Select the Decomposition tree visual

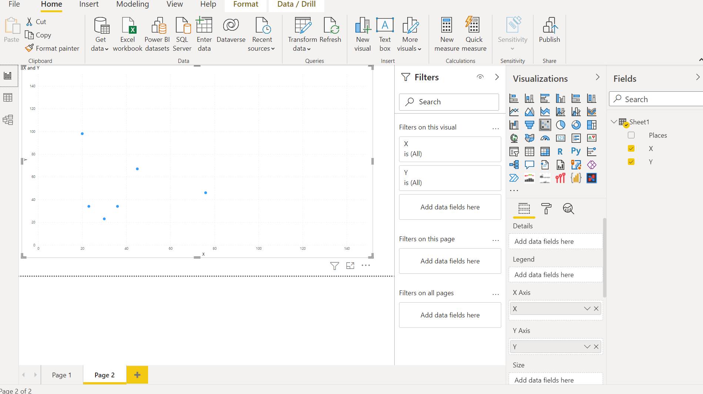tap(514, 165)
